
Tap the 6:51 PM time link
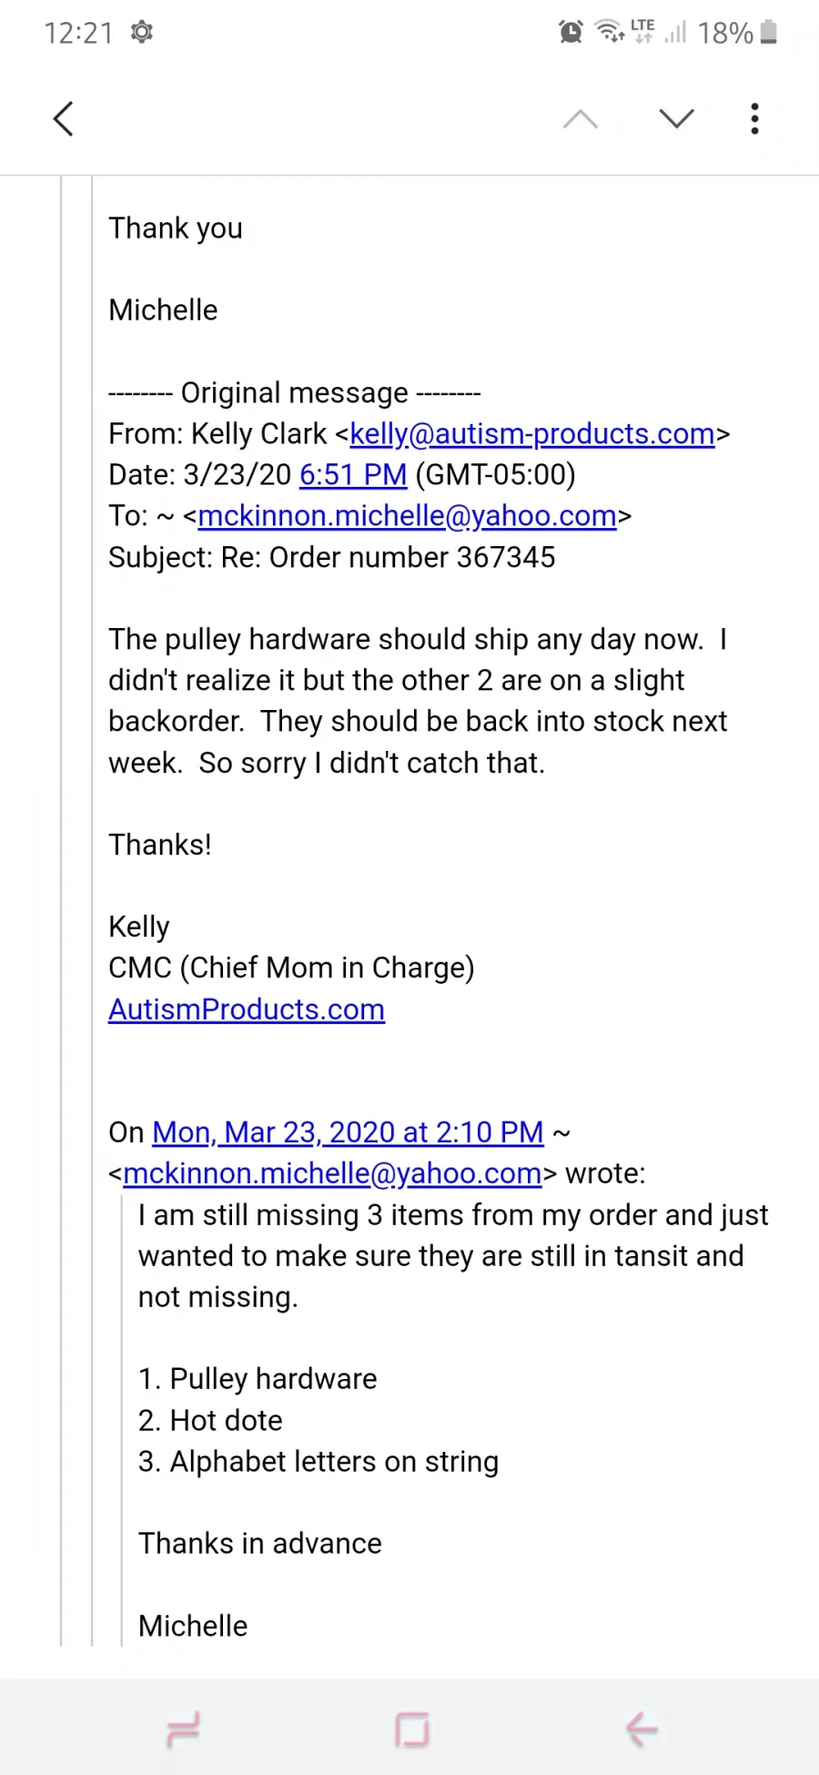click(x=353, y=475)
